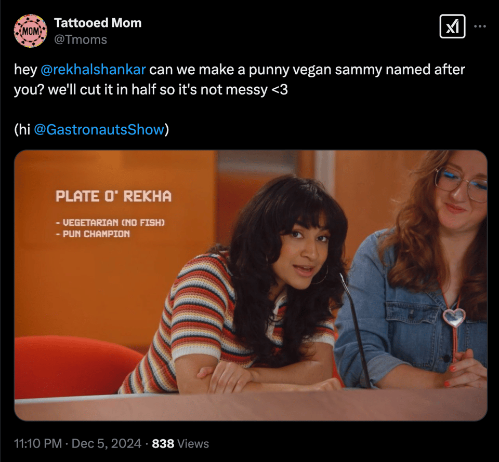Open the @rekhalshankar mention
The width and height of the screenshot is (499, 462).
(93, 70)
